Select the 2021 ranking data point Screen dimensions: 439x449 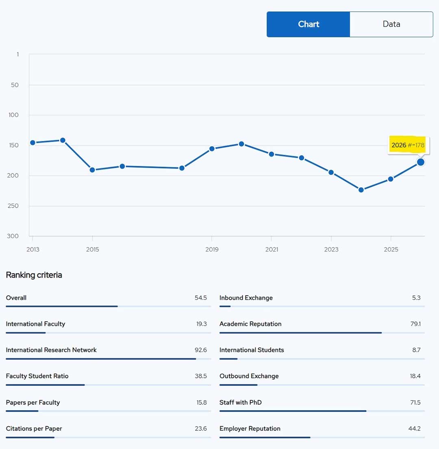pyautogui.click(x=272, y=154)
